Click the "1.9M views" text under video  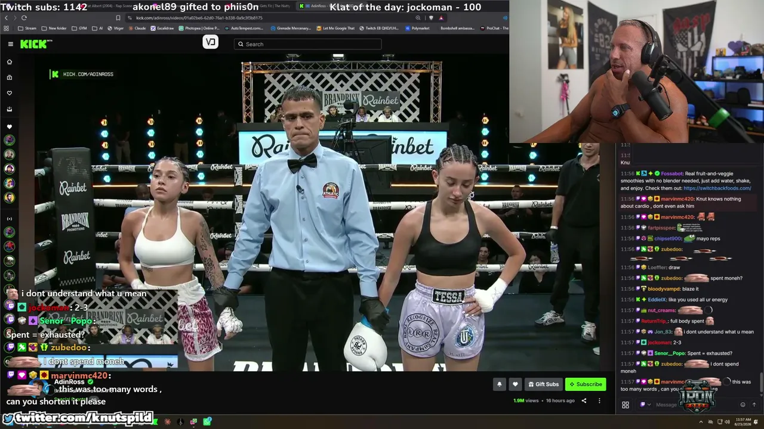pyautogui.click(x=526, y=400)
